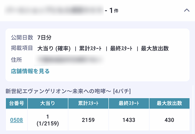Screen dimensions: 195x134
Task: Collapse the store section with the chevron
Action: point(187,10)
